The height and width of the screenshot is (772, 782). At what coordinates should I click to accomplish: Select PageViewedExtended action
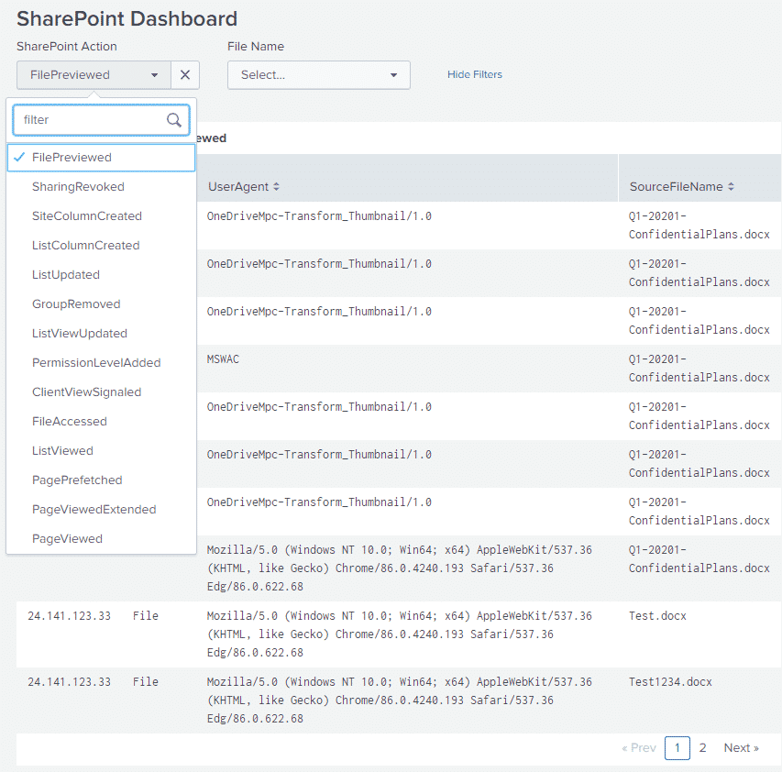click(x=94, y=510)
